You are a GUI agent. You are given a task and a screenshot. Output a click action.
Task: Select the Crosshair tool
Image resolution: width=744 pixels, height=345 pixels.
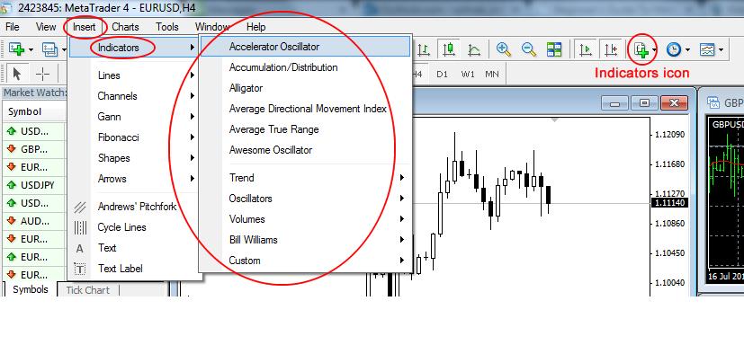(x=42, y=74)
